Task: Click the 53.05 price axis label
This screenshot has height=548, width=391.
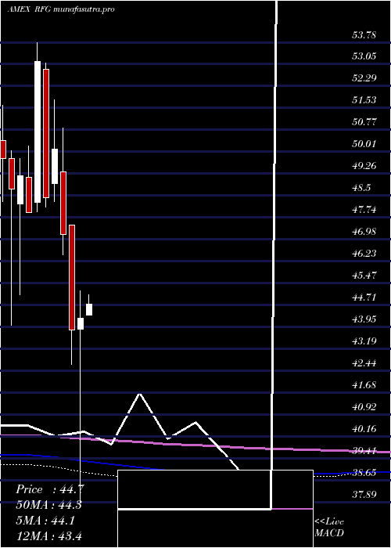Action: click(364, 56)
